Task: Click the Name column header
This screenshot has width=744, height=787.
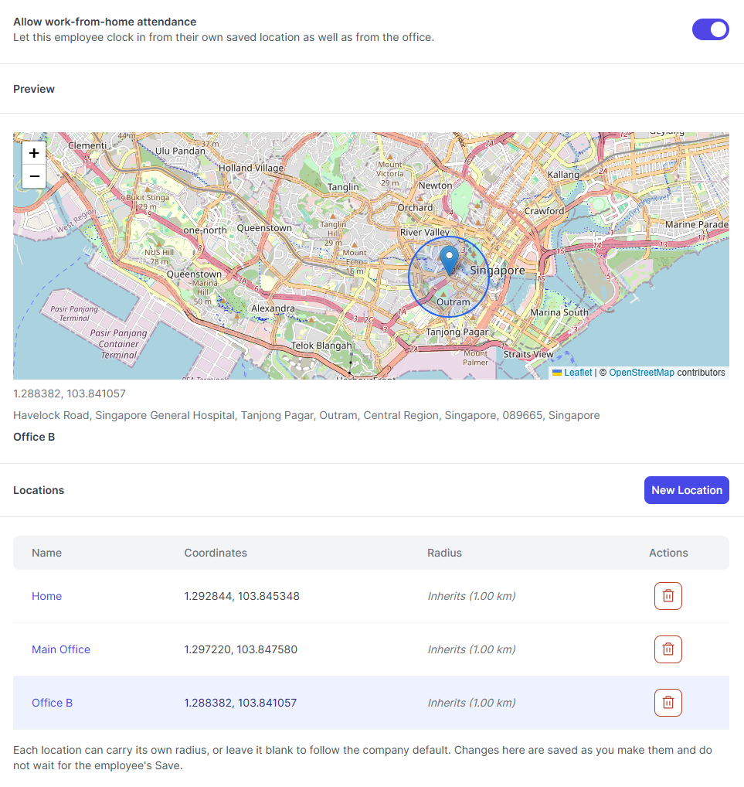Action: click(46, 553)
